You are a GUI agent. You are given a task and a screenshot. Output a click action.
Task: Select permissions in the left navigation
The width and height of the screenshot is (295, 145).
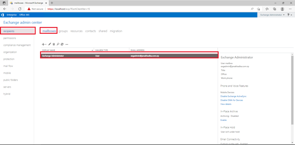click(x=10, y=38)
